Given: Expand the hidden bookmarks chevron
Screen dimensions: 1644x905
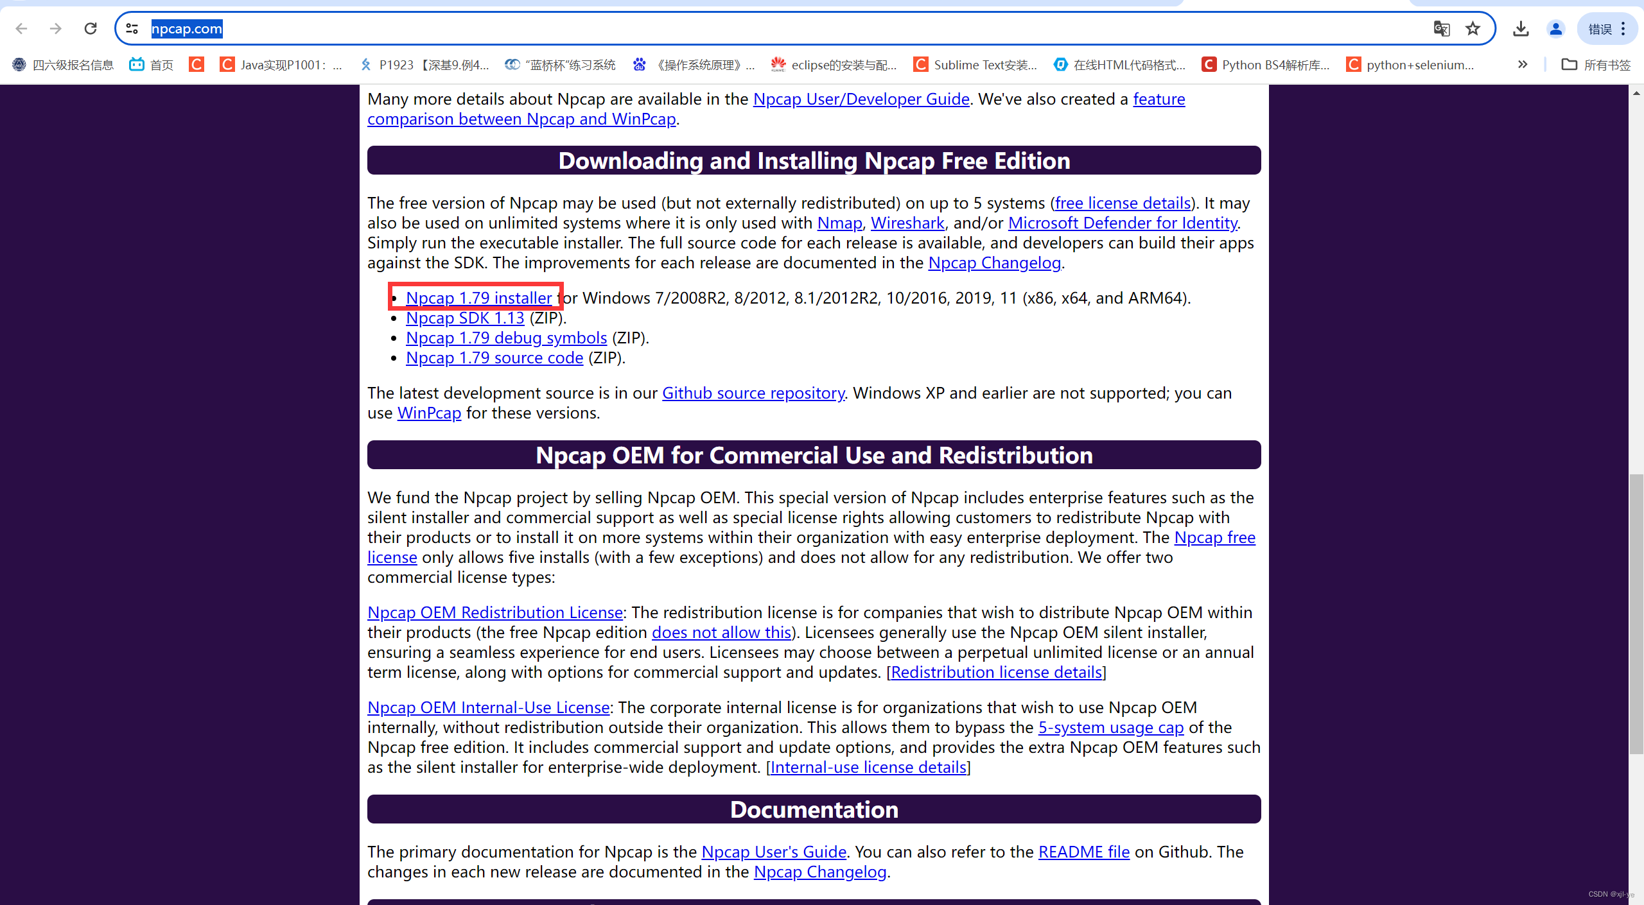Looking at the screenshot, I should (x=1523, y=65).
